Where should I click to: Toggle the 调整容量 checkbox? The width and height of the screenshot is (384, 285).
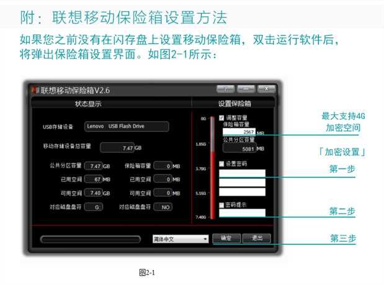[x=221, y=117]
